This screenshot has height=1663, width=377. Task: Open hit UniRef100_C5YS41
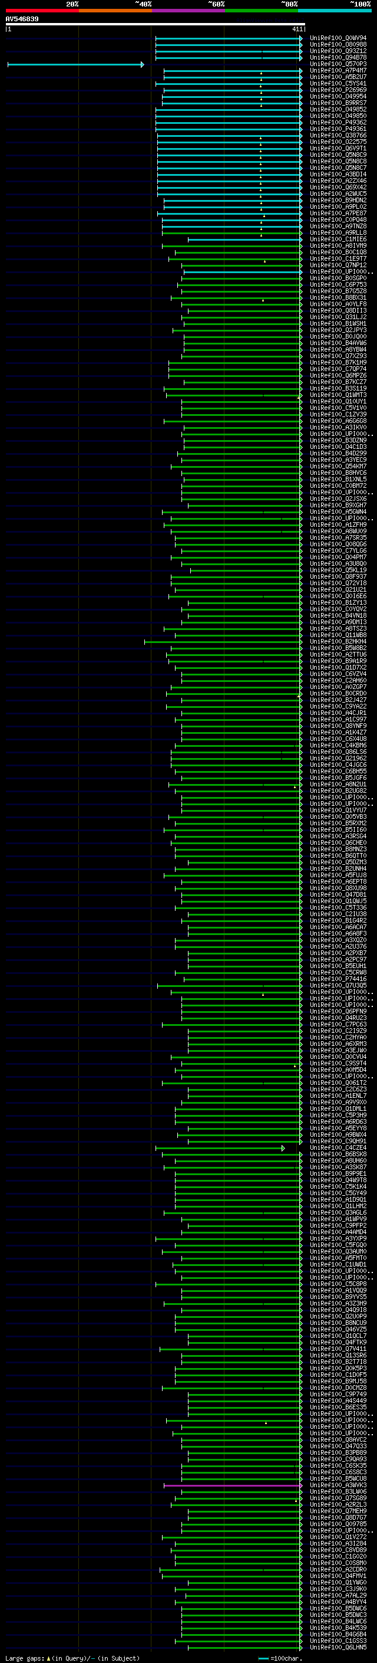(338, 84)
